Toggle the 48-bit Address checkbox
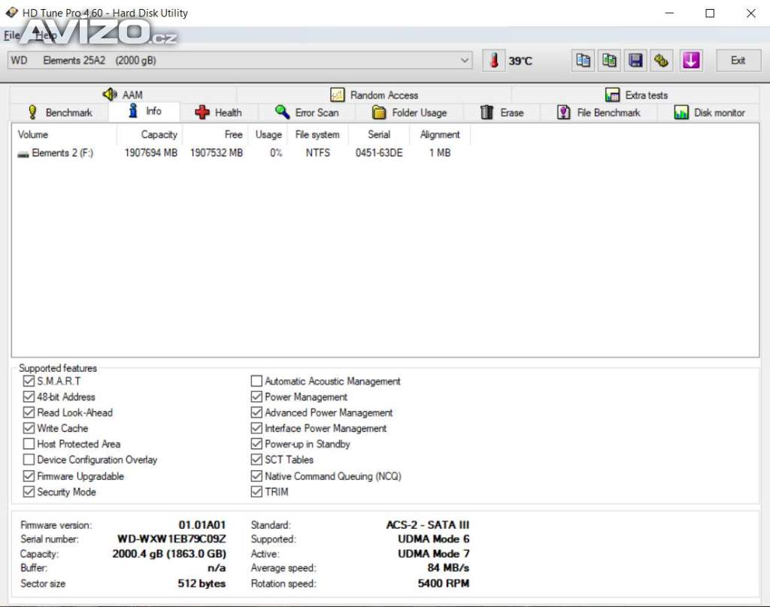The height and width of the screenshot is (607, 770). pos(29,397)
